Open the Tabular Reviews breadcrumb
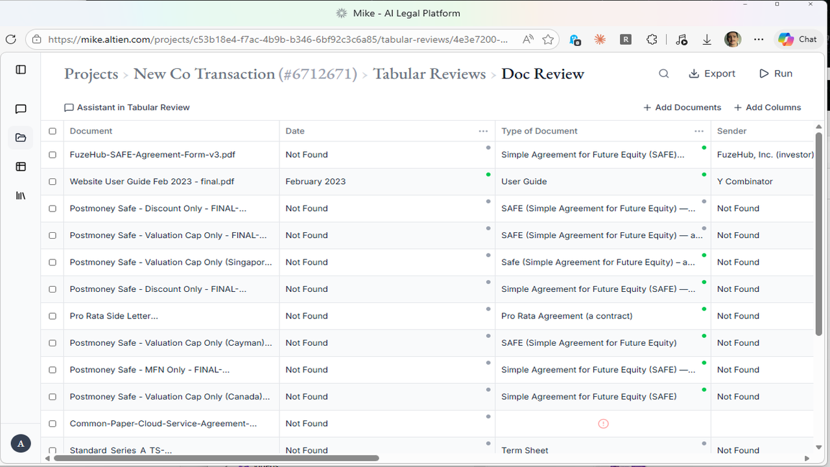The height and width of the screenshot is (467, 830). coord(429,74)
